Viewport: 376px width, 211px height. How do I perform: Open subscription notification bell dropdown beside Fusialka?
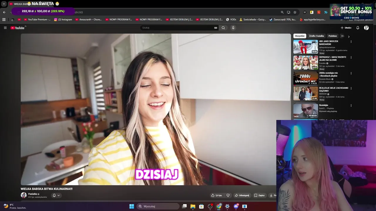click(x=56, y=195)
